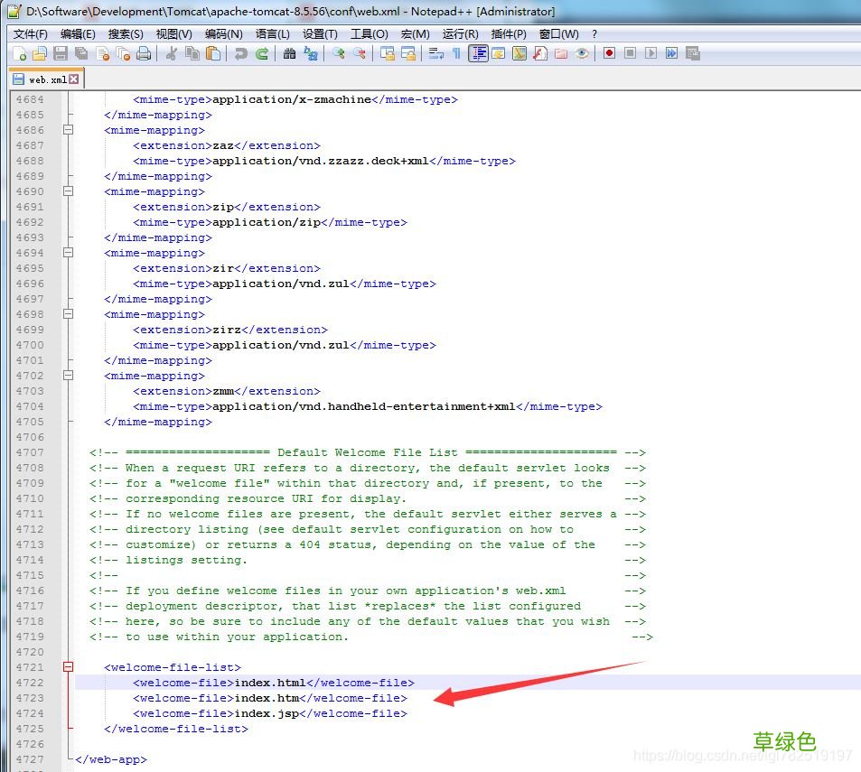The height and width of the screenshot is (772, 861).
Task: Click the Open file folder icon
Action: 40,54
